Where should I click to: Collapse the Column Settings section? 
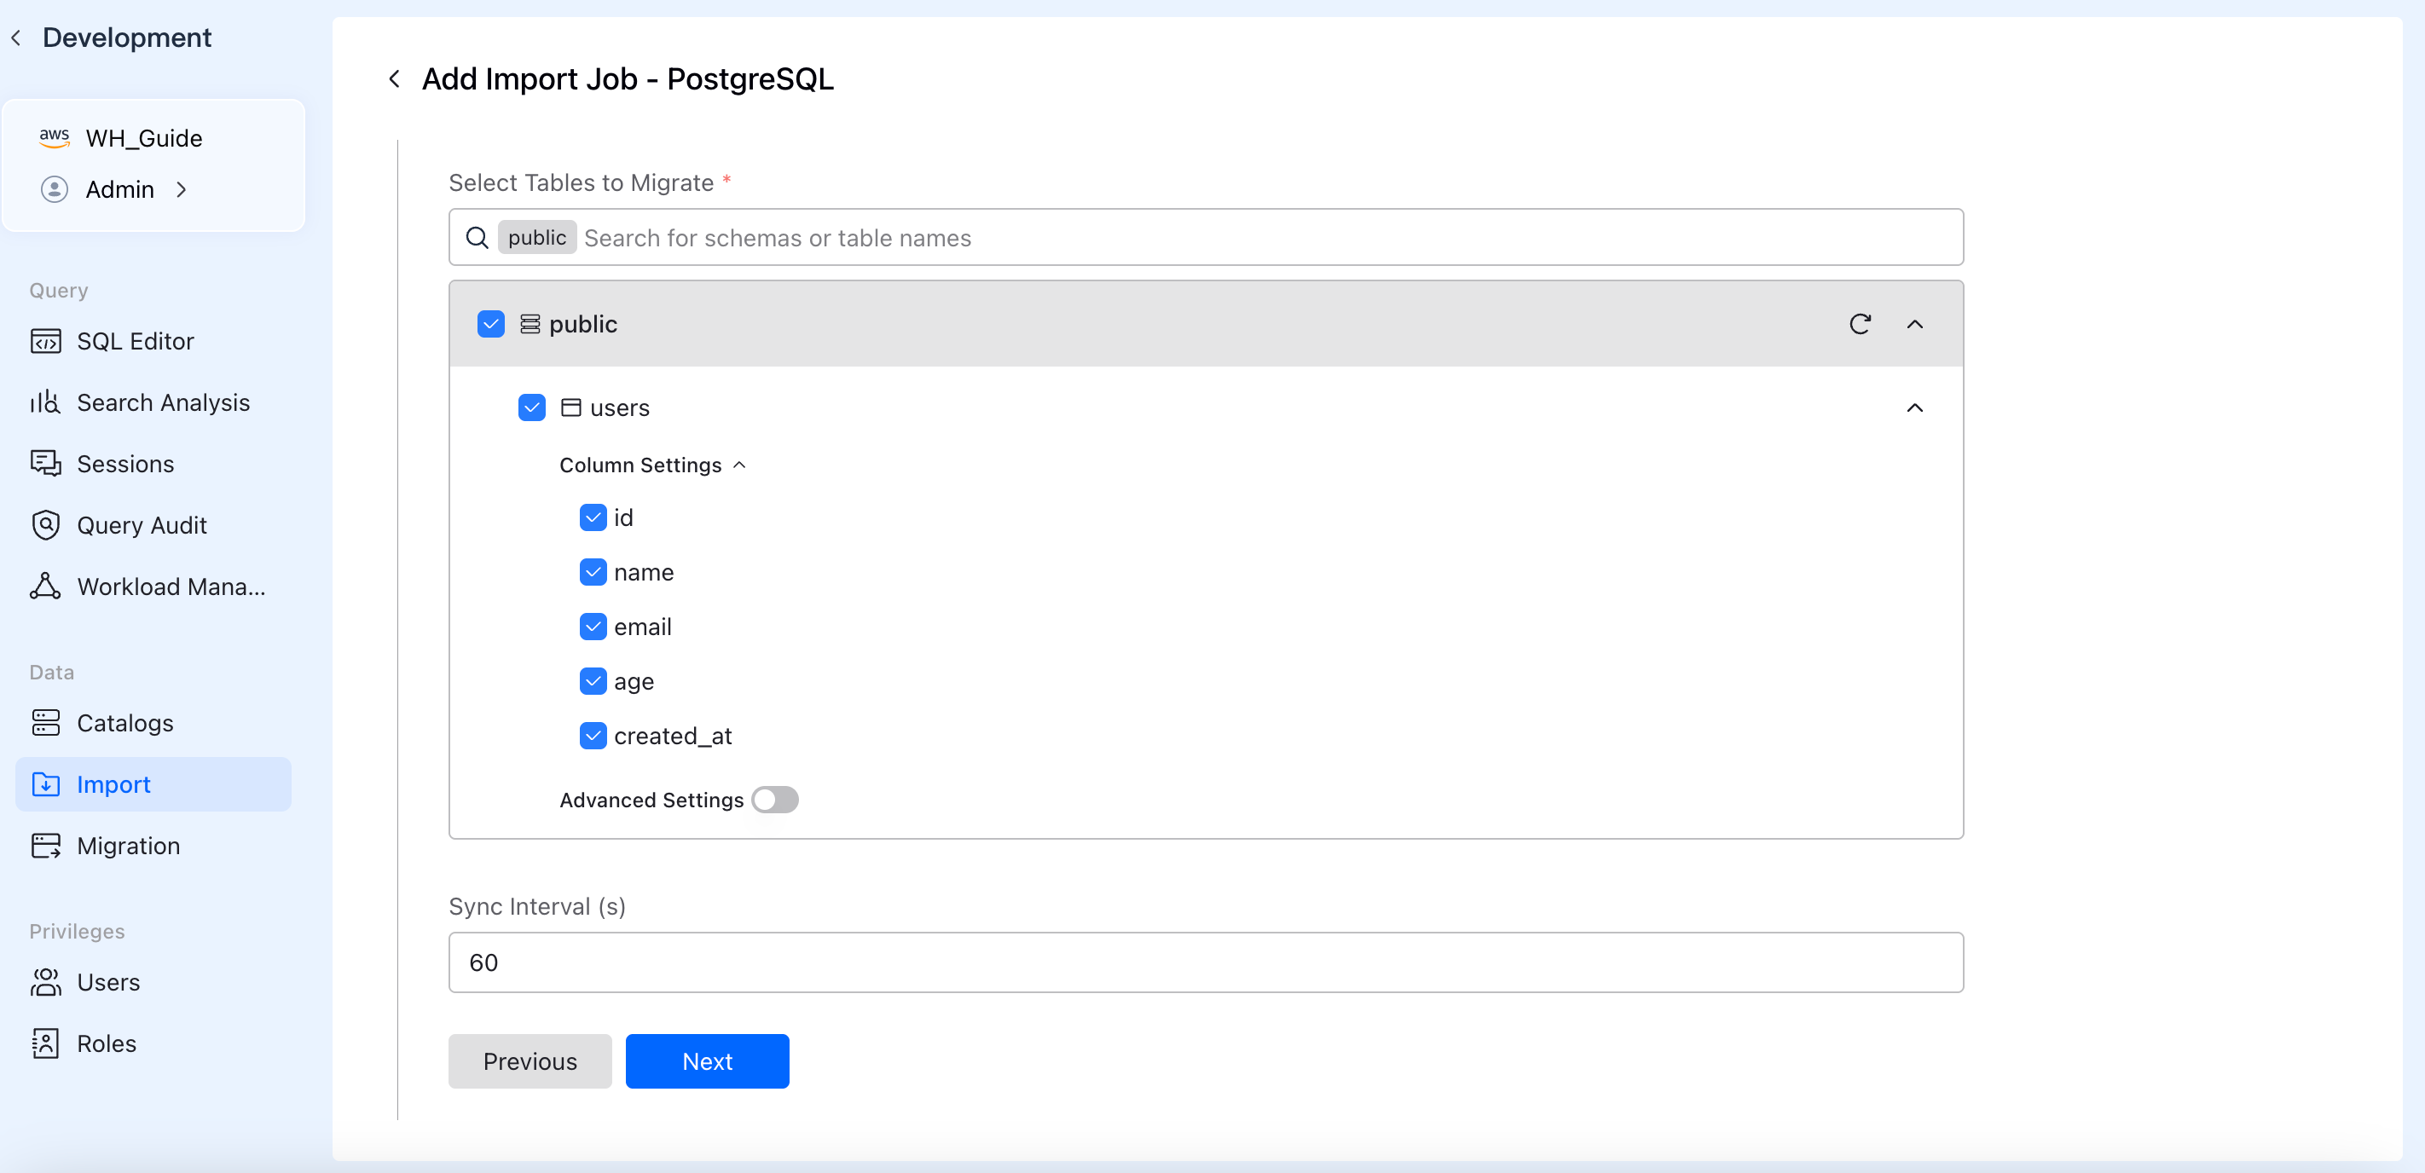click(740, 465)
